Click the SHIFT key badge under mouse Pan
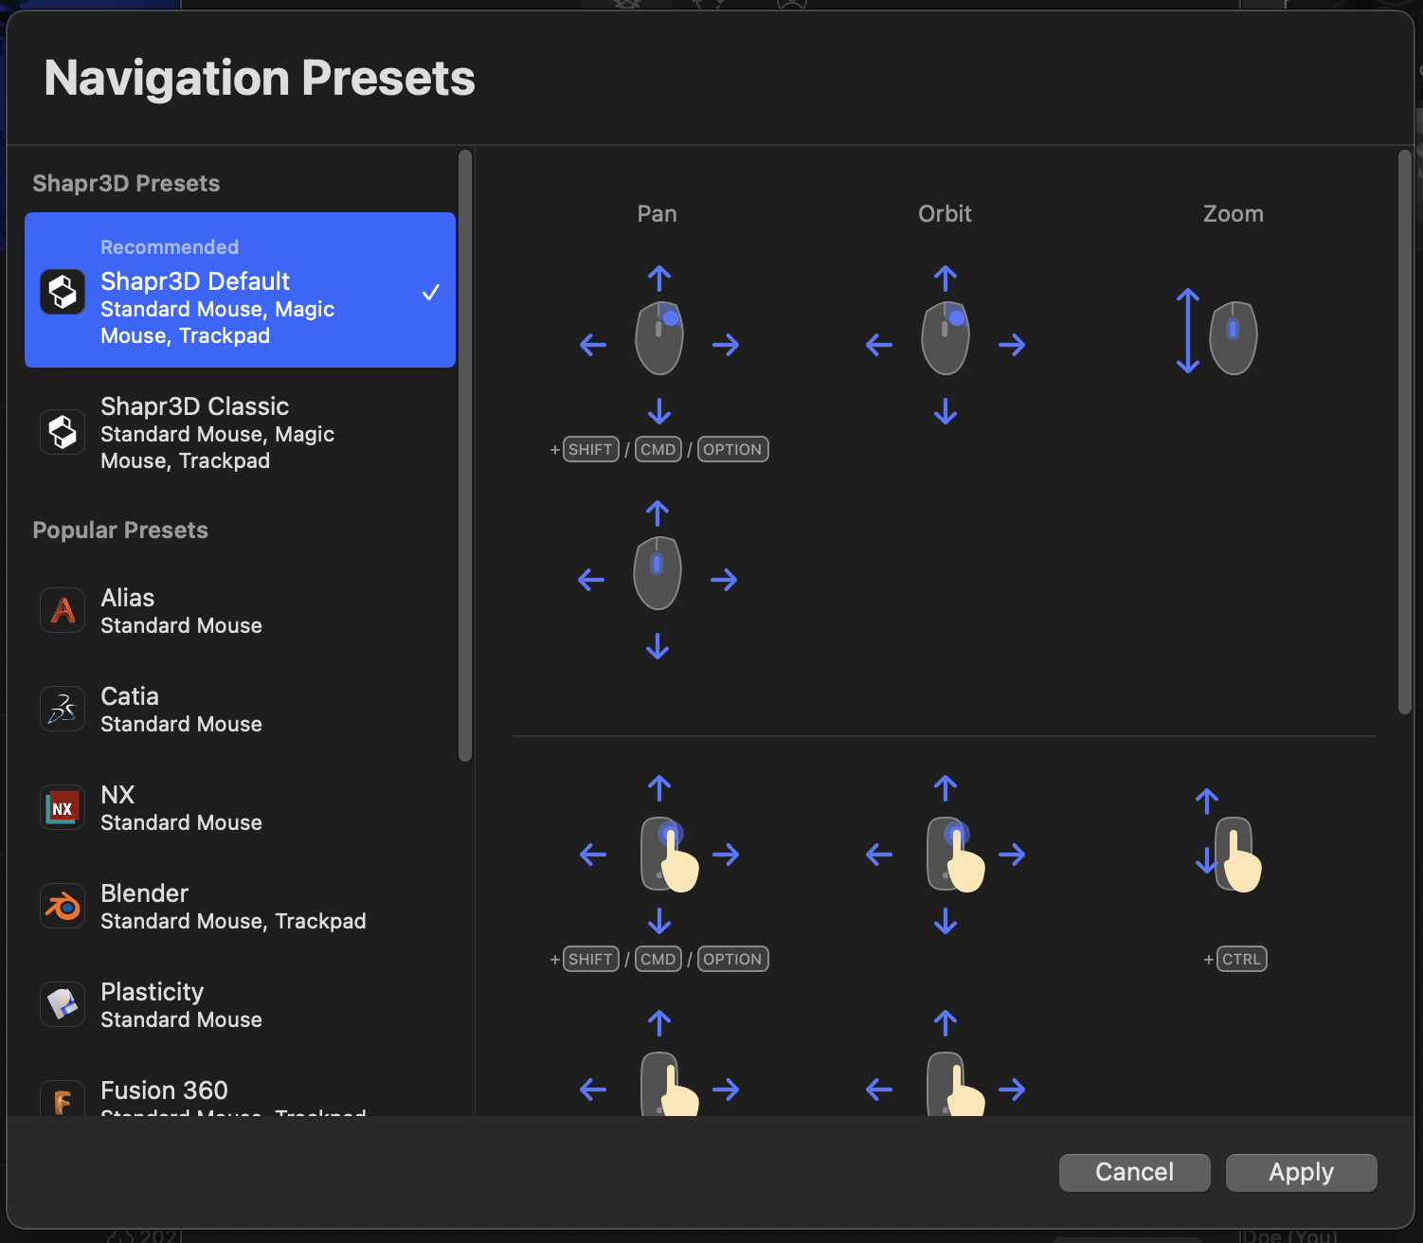The image size is (1423, 1243). click(x=591, y=449)
